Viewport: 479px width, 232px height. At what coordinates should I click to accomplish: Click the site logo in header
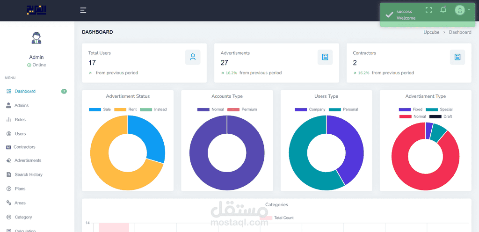pyautogui.click(x=36, y=10)
